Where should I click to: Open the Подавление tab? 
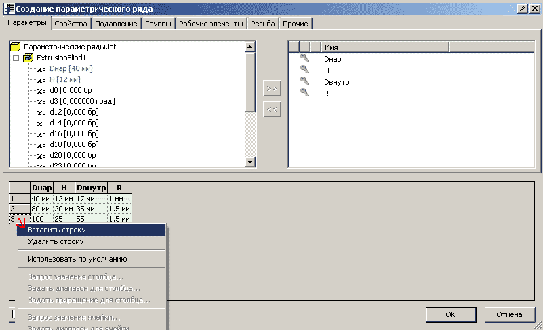point(116,24)
